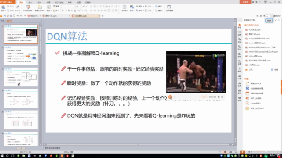Viewport: 282px width, 158px height.
Task: Click the Shapes icon in ribbon
Action: coord(132,7)
